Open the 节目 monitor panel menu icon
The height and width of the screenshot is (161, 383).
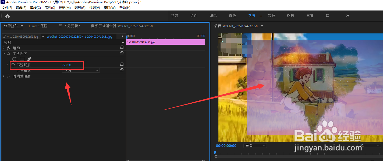point(261,26)
